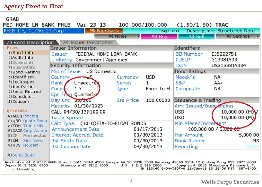Screen dimensions: 262x187
Task: Click the Par Amount label
Action: (x=189, y=135)
